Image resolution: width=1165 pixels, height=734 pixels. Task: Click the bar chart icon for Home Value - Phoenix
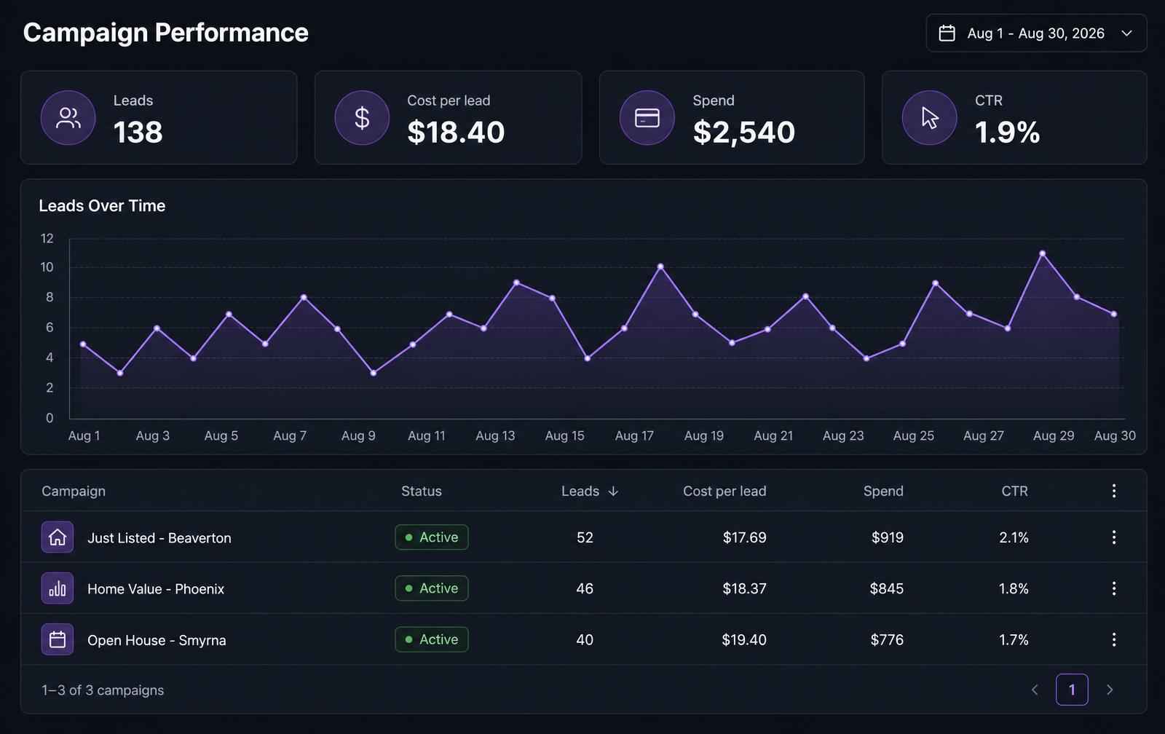[58, 588]
